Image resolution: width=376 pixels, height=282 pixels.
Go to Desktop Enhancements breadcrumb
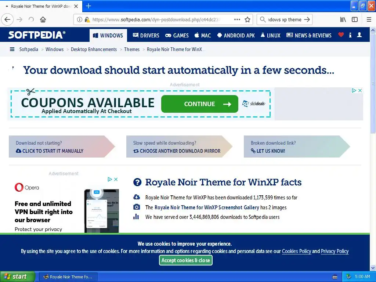[94, 50]
